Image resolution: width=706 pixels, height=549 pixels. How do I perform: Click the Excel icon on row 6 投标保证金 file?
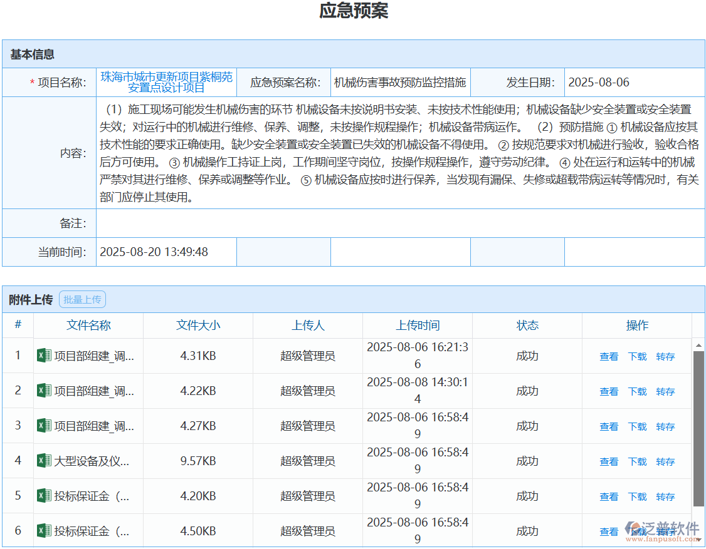[x=43, y=531]
